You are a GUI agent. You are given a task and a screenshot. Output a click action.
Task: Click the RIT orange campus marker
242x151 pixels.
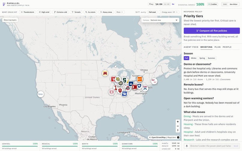(x=140, y=79)
